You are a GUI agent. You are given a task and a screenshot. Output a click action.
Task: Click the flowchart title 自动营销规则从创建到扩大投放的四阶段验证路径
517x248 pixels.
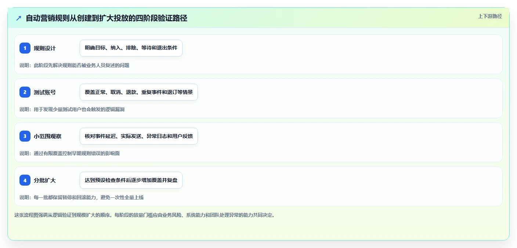(106, 18)
